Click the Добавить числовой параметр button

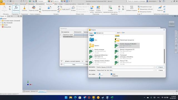point(73,61)
